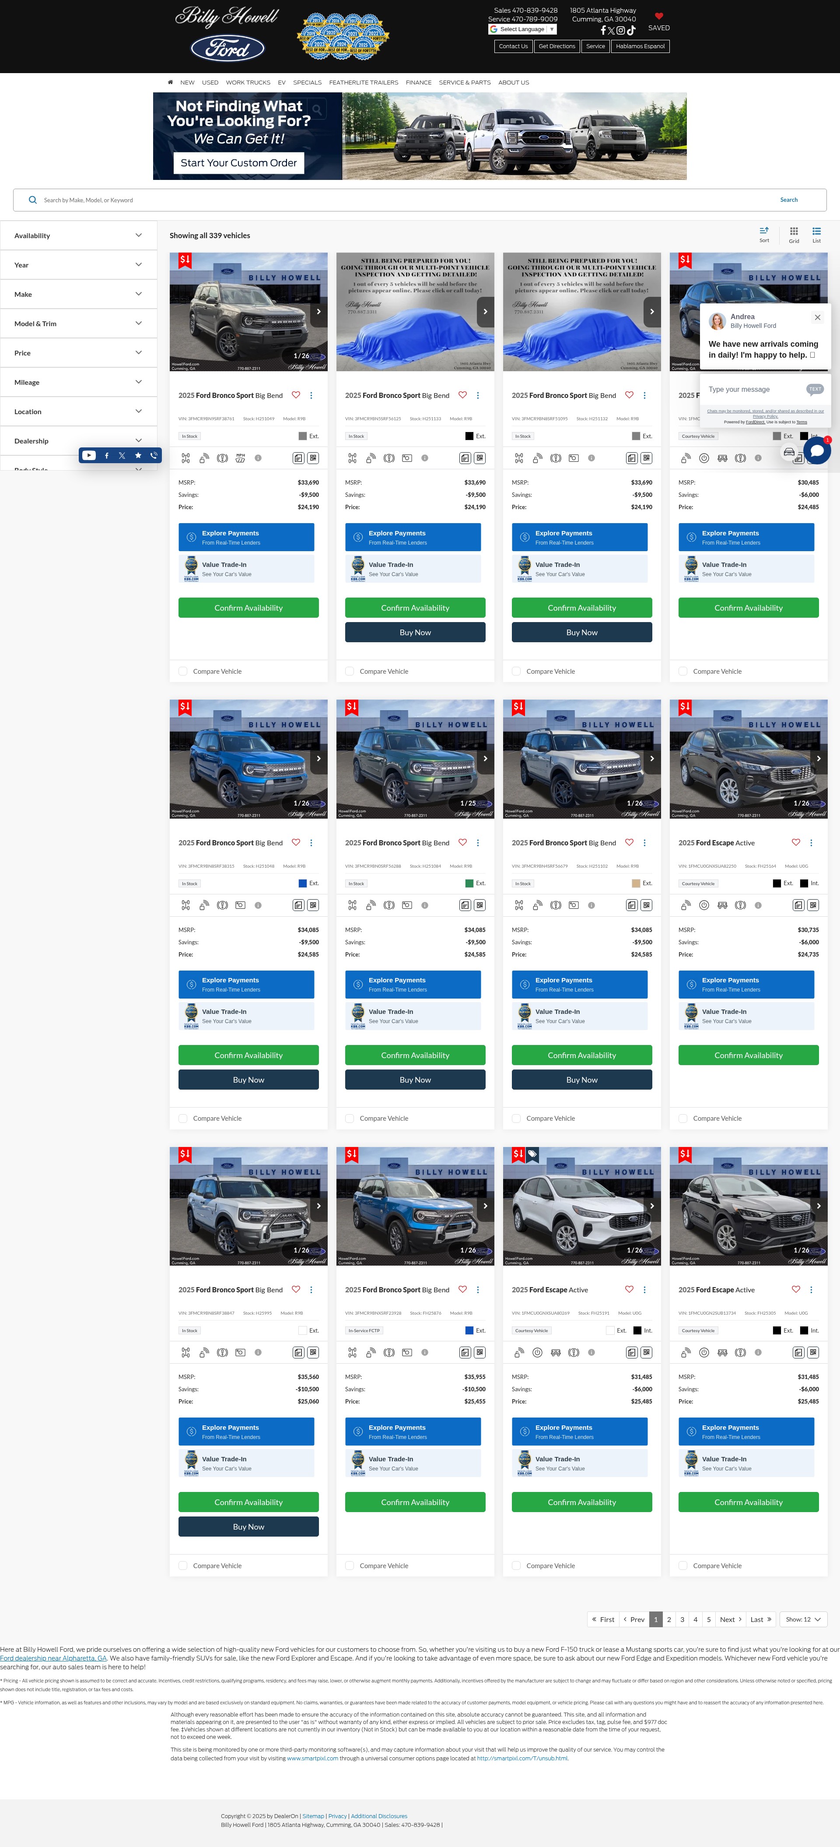Open the TikTok icon in the header
Viewport: 840px width, 1847px height.
point(631,31)
